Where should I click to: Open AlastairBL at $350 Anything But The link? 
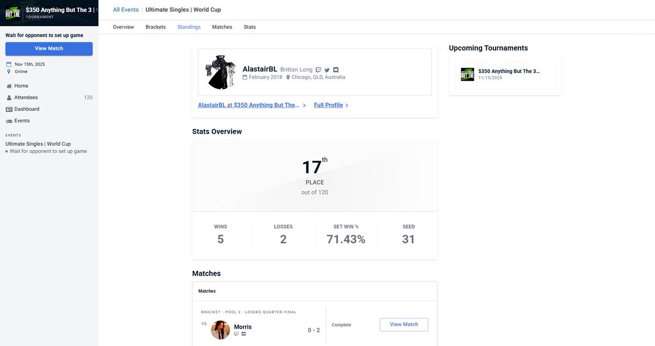pyautogui.click(x=249, y=105)
